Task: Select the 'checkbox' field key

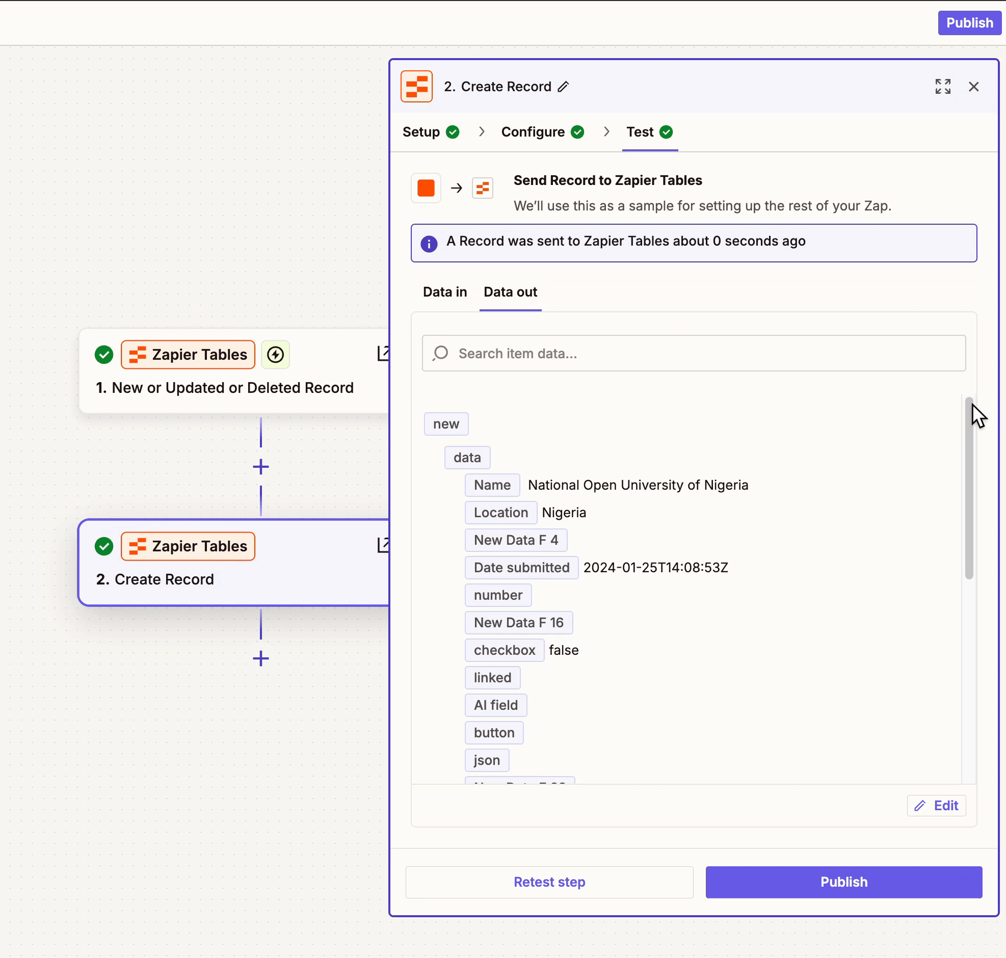Action: click(x=504, y=650)
